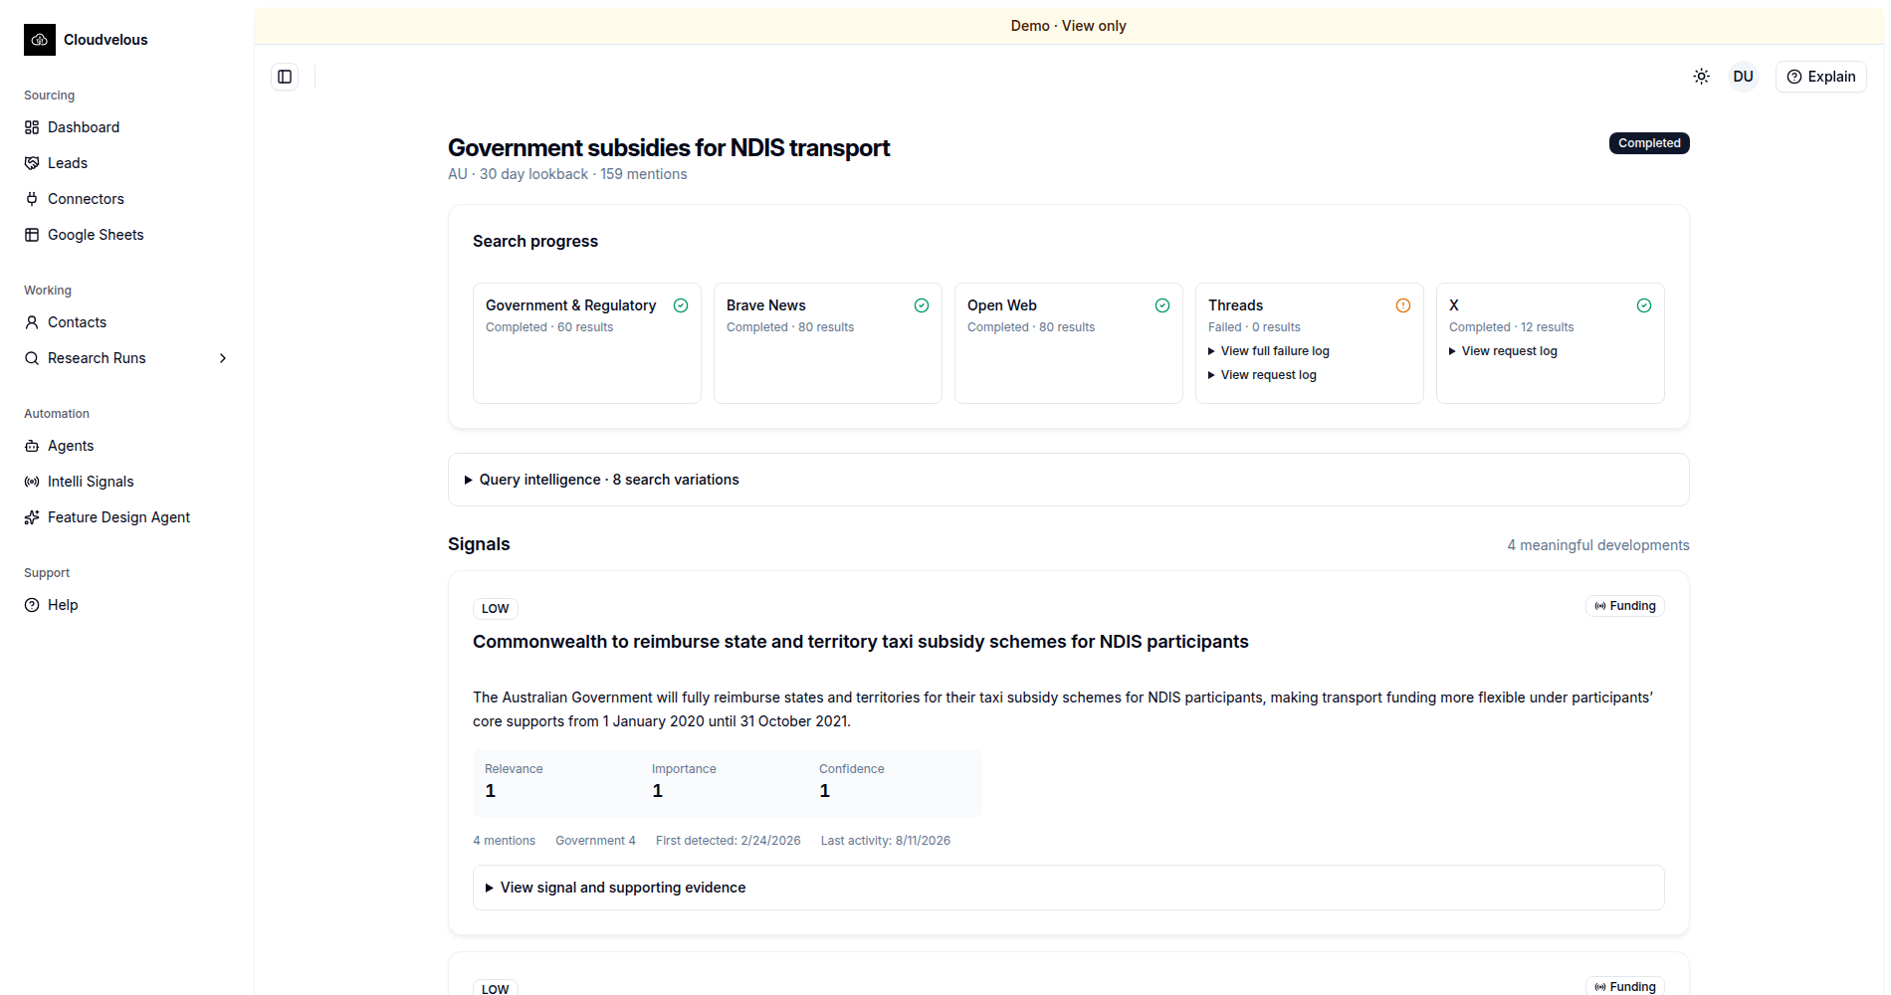Click '4 meaningful developments' text
The image size is (1891, 995).
click(1598, 545)
